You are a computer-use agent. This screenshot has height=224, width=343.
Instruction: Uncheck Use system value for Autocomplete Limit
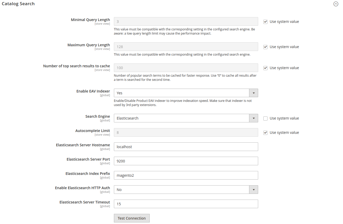pos(265,133)
